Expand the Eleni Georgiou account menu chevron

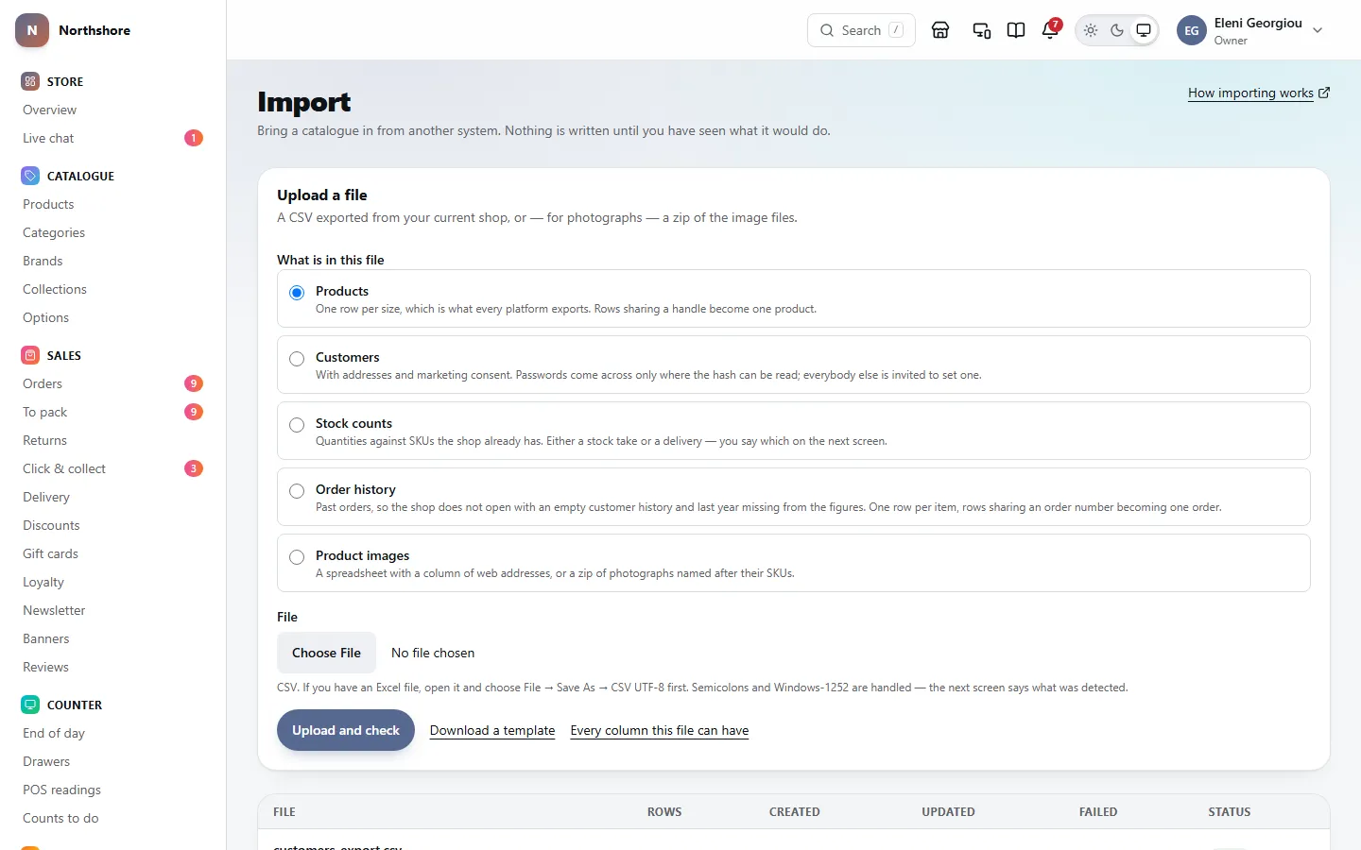point(1318,30)
